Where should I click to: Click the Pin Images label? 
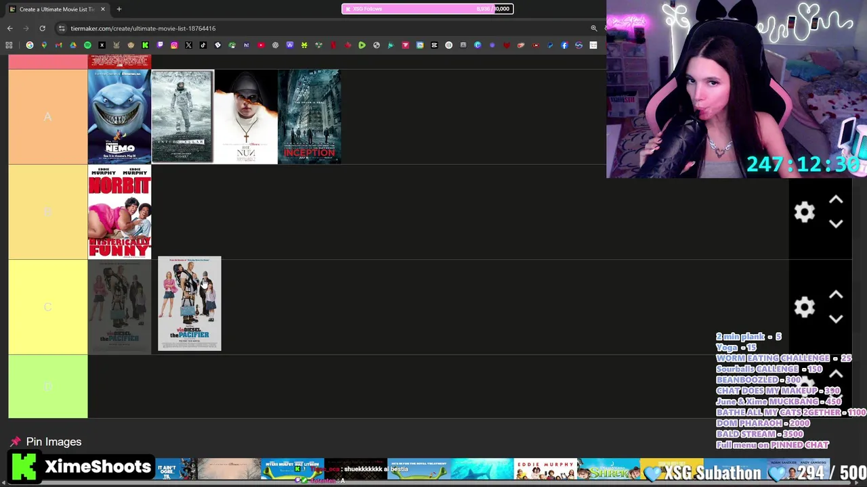click(54, 442)
